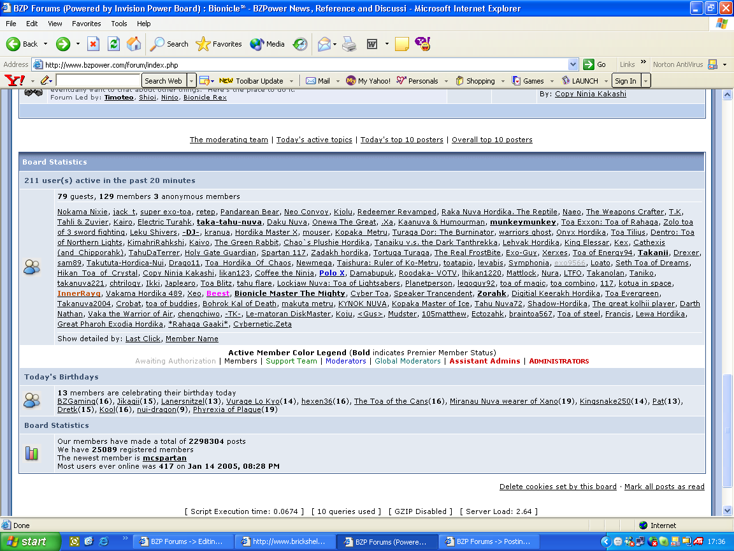Open the Norton AntiVirus dropdown arrow
The height and width of the screenshot is (551, 734).
[x=724, y=64]
